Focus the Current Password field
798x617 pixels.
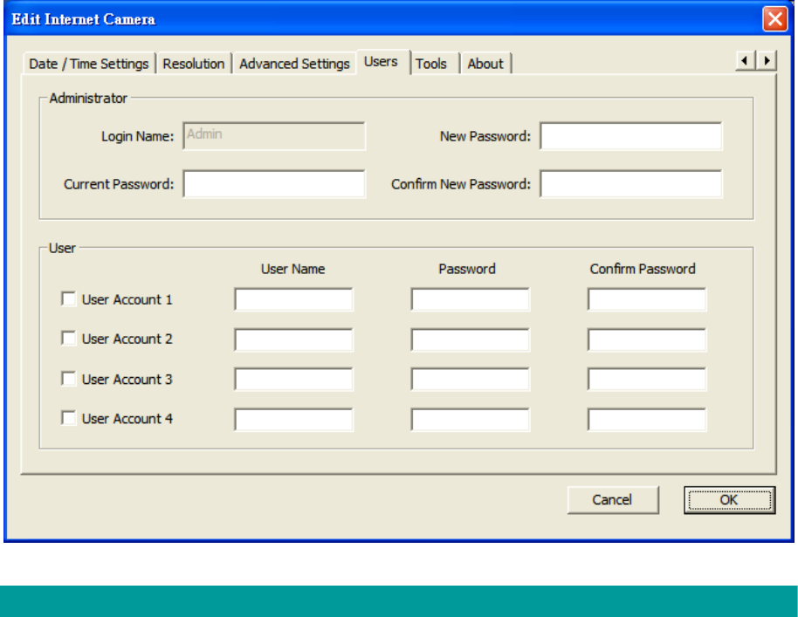point(274,184)
